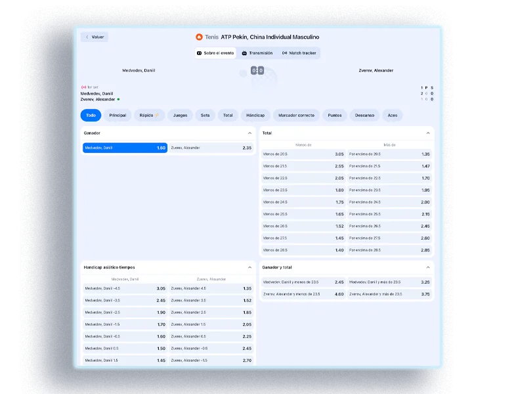Switch to the Marcador correcto tab
The image size is (516, 394).
[x=296, y=116]
